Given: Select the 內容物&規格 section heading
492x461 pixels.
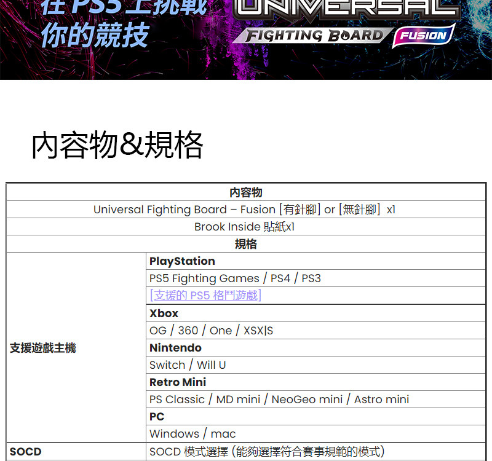Looking at the screenshot, I should pyautogui.click(x=117, y=145).
